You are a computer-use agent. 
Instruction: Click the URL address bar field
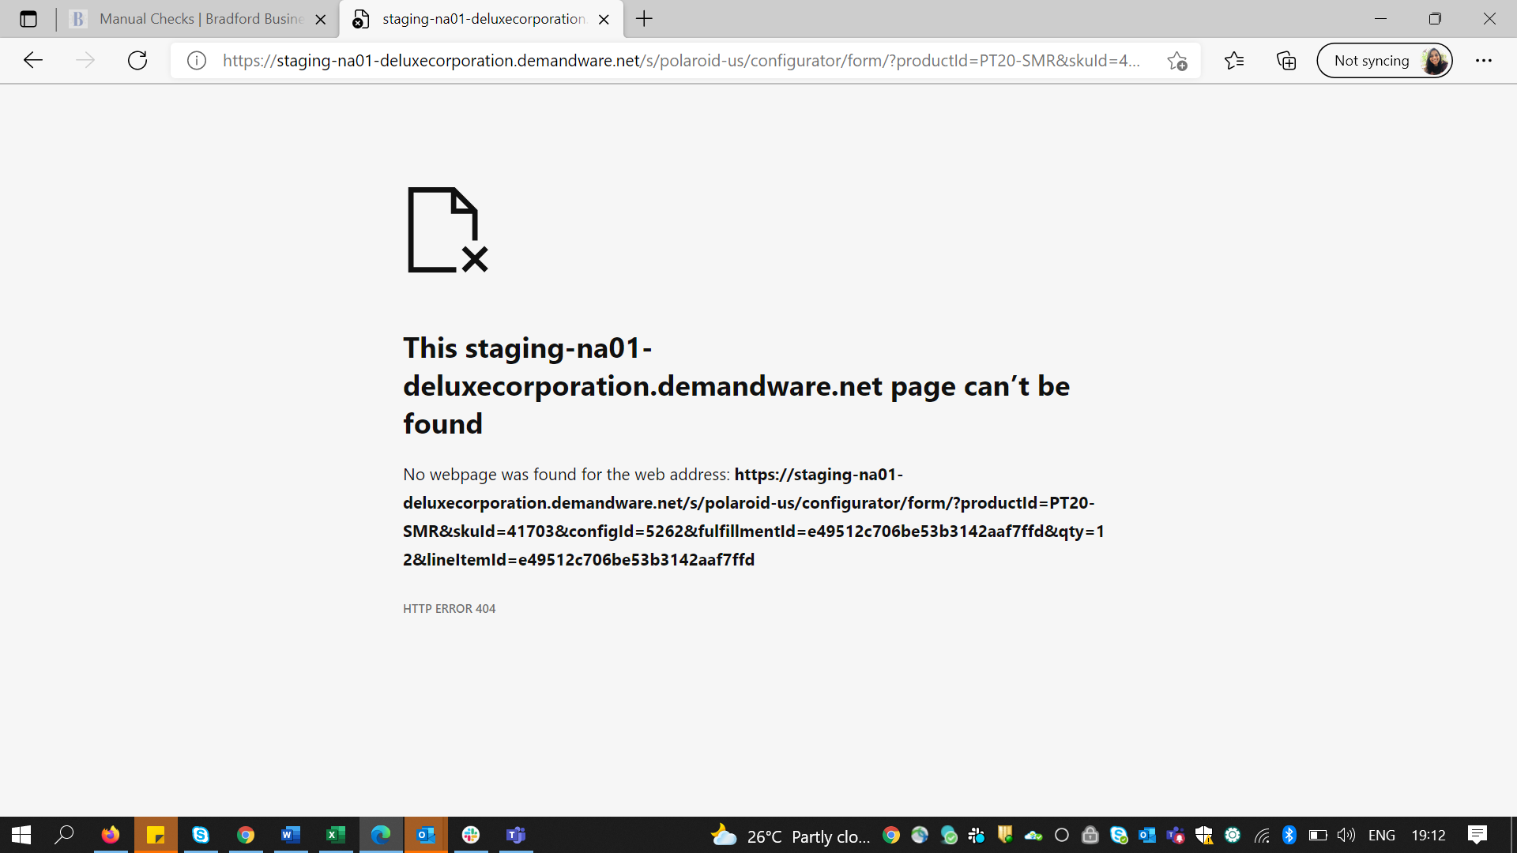tap(679, 61)
